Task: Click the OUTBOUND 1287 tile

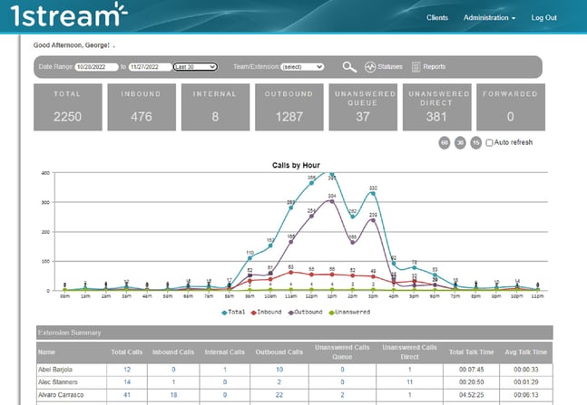Action: point(289,107)
